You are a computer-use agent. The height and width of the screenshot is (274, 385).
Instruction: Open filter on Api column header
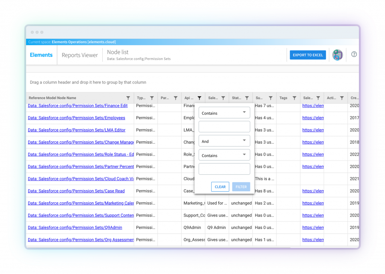(x=199, y=98)
